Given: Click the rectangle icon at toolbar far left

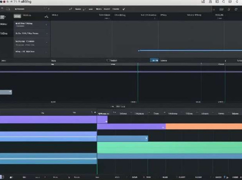Looking at the screenshot, I should (8, 9).
